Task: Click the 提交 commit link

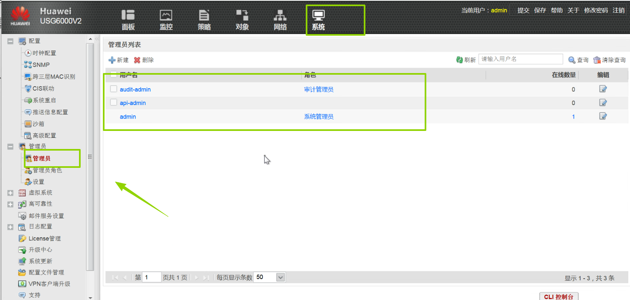Action: pyautogui.click(x=523, y=10)
